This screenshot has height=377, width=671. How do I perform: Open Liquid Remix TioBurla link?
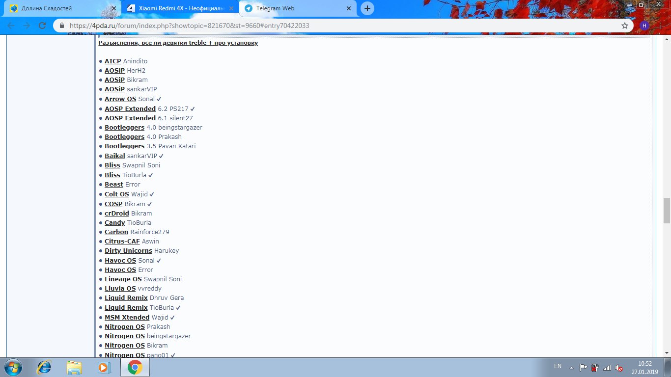coord(126,307)
